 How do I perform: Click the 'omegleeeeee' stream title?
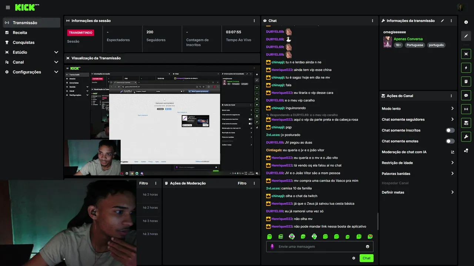click(394, 32)
